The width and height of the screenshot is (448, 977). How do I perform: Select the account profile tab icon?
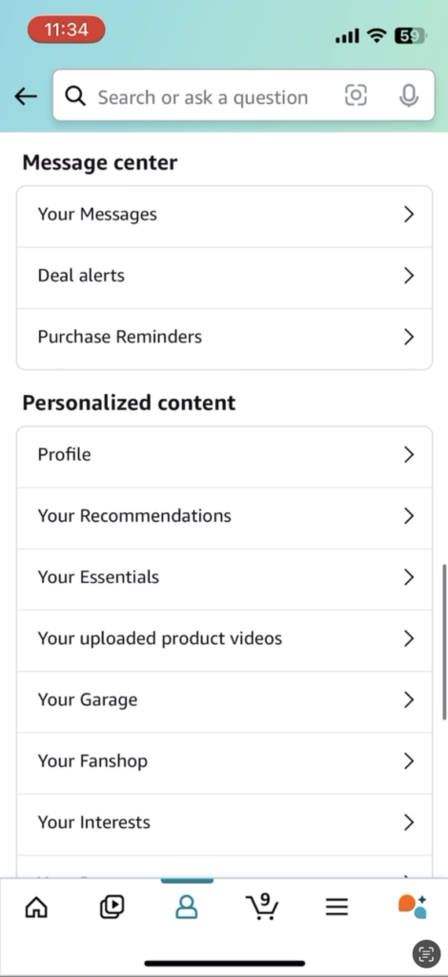[187, 906]
